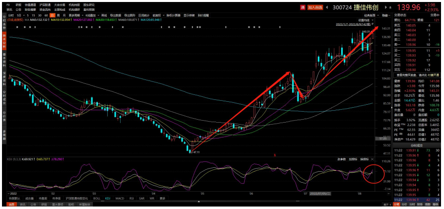Click the pin icon beside 设置均线
Screen dimensions: 444x209
372,20
